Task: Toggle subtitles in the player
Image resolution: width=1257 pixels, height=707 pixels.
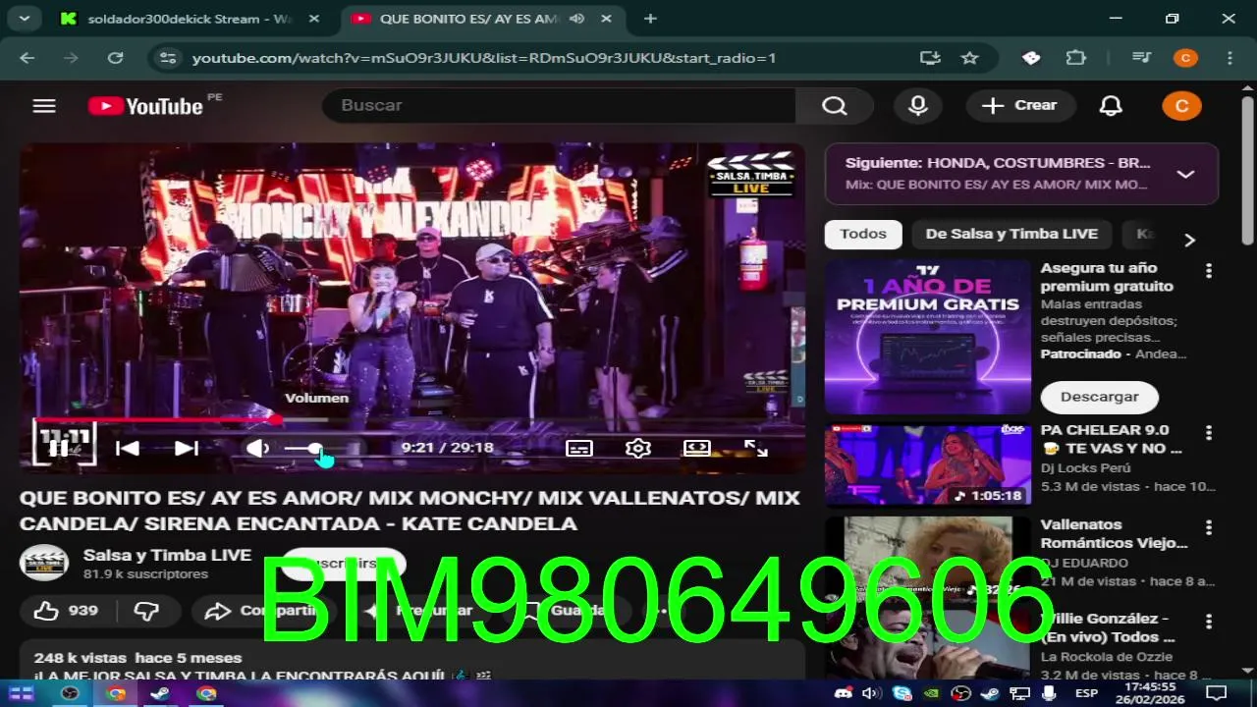Action: point(579,448)
